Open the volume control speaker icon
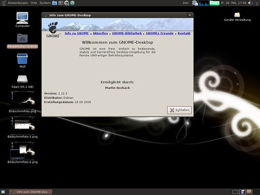The height and width of the screenshot is (195, 260). [250, 3]
